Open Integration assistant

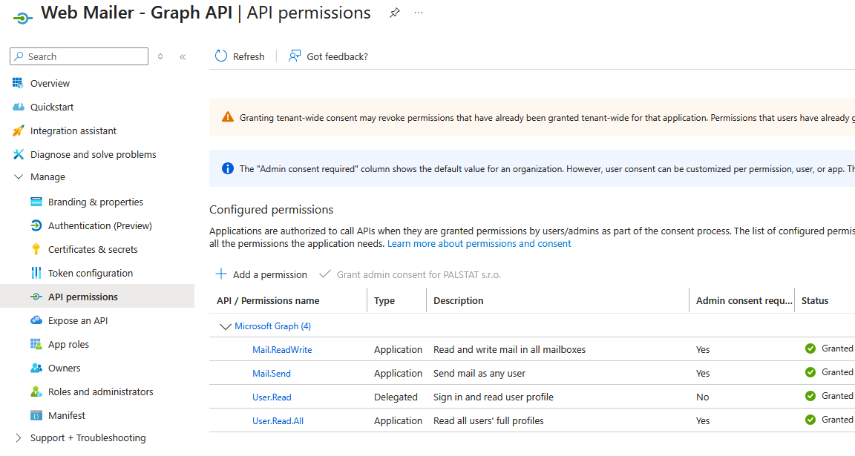73,130
